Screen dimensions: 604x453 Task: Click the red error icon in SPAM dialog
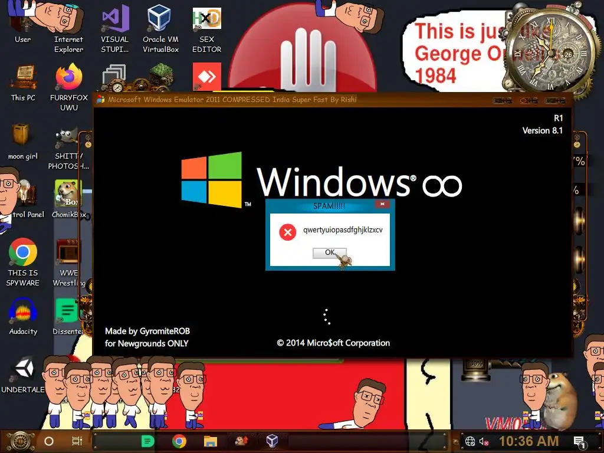tap(287, 232)
